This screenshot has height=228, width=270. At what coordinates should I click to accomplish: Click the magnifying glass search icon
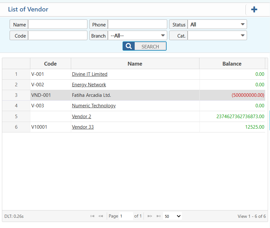tap(128, 46)
